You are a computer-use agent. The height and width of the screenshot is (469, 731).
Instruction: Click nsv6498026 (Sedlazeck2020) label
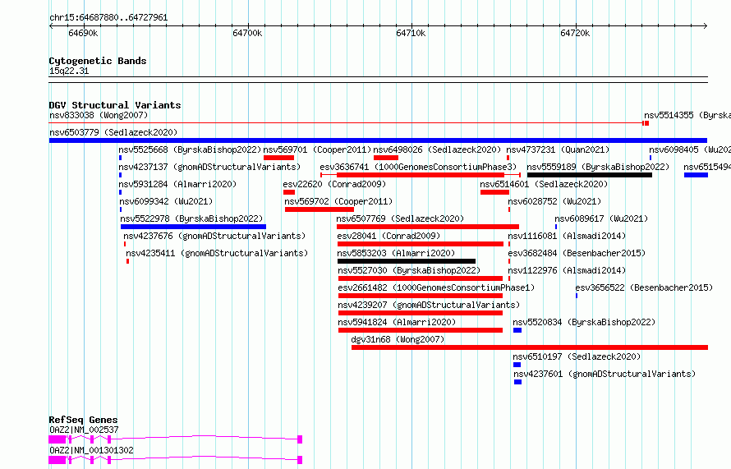437,149
